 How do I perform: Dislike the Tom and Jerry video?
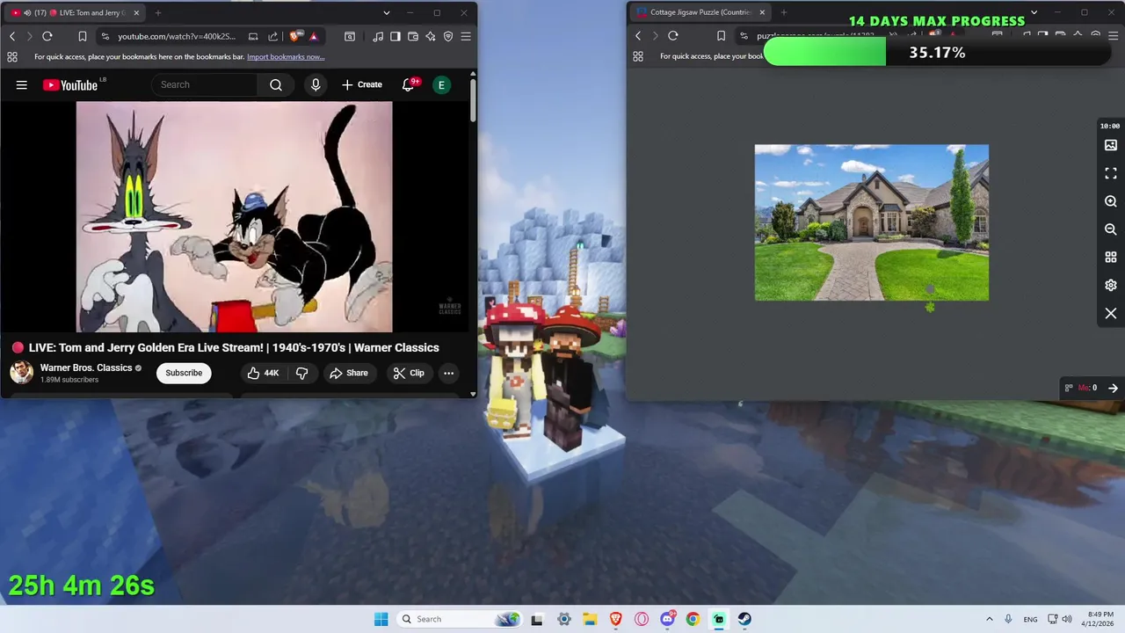302,373
